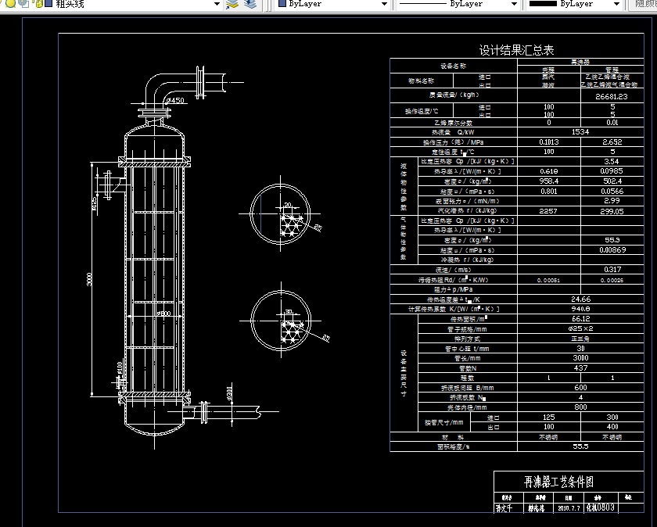Select the ø450 nozzle dimension label

[175, 100]
